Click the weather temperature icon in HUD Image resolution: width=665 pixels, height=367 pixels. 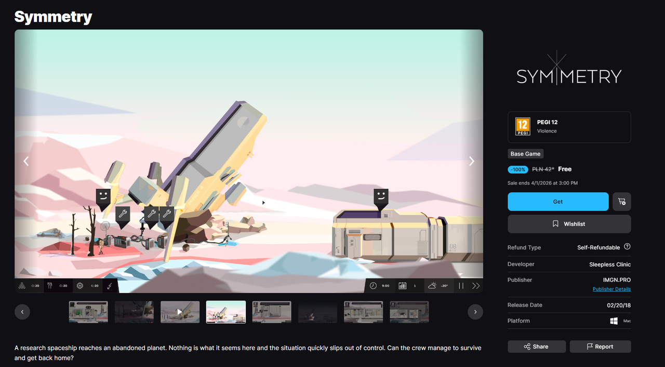pyautogui.click(x=432, y=286)
